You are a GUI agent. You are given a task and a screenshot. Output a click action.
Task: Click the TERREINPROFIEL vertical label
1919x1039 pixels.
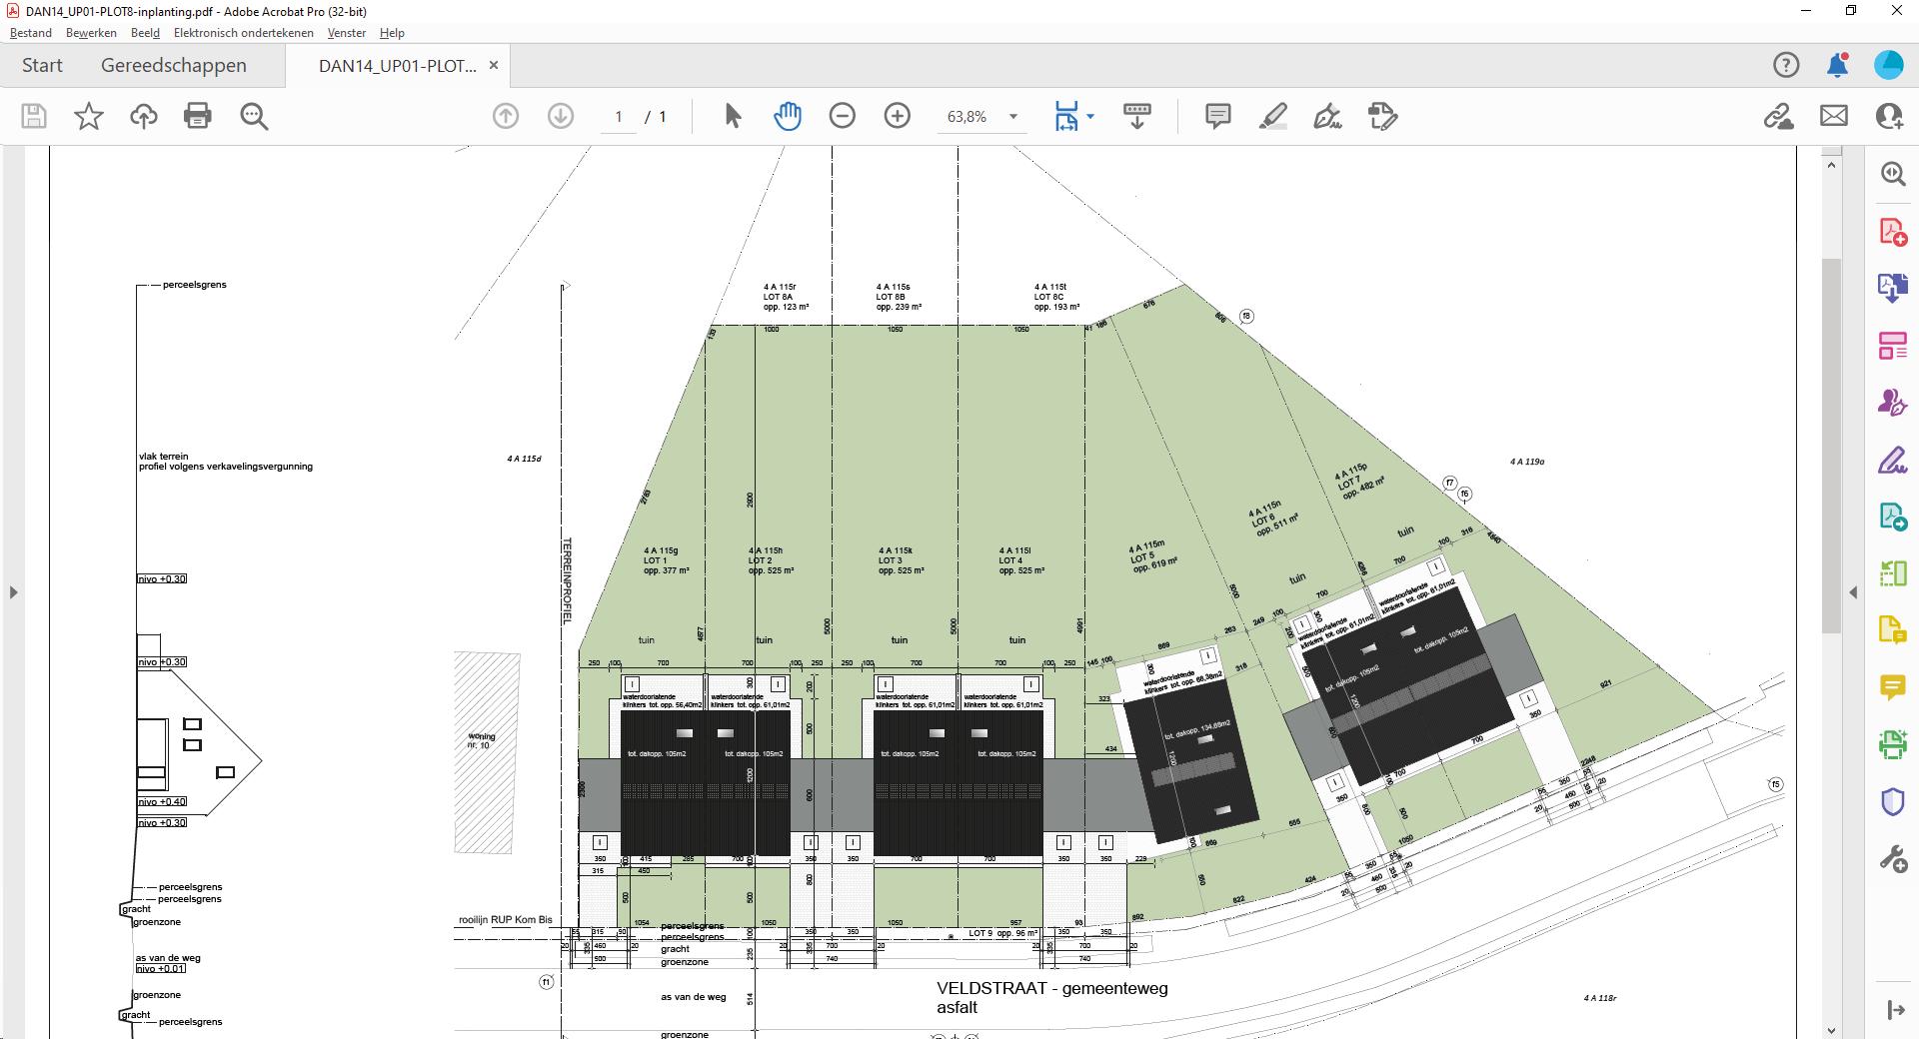coord(567,581)
